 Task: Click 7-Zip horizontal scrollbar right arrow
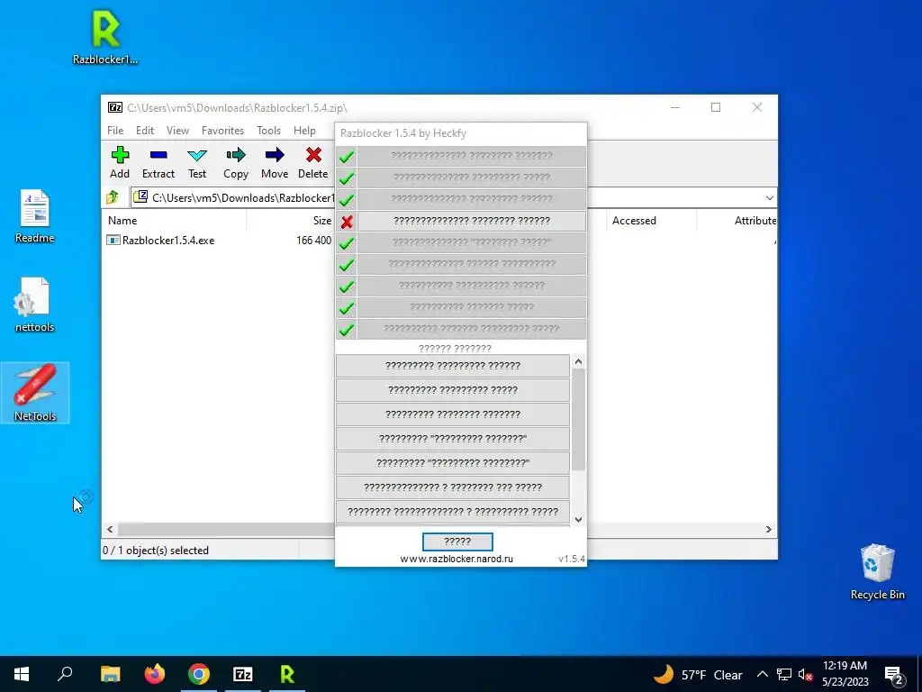tap(769, 530)
